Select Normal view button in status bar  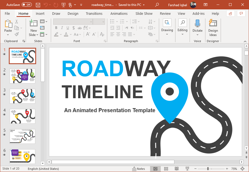tap(155, 169)
